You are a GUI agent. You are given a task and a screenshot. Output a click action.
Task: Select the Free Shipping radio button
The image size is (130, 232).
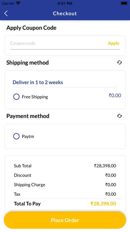[x=16, y=97]
